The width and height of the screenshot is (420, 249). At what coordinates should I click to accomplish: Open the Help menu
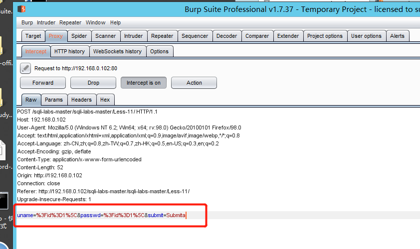pyautogui.click(x=115, y=23)
